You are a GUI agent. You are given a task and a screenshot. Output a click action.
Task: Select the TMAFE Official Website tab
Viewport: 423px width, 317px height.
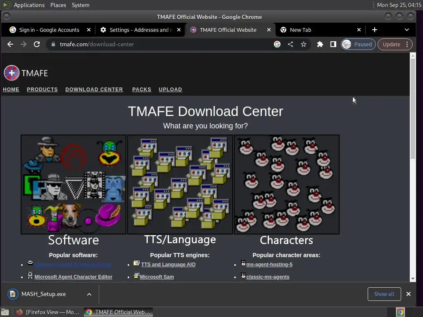click(228, 30)
